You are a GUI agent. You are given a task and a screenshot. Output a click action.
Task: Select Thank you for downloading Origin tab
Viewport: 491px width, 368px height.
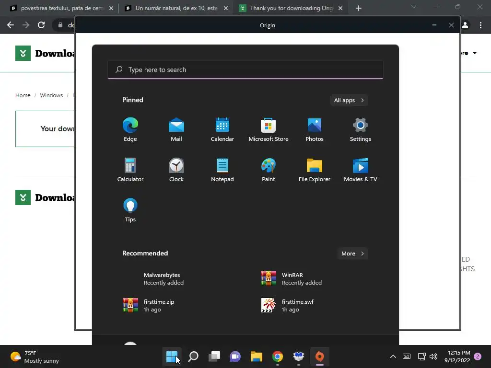(291, 8)
